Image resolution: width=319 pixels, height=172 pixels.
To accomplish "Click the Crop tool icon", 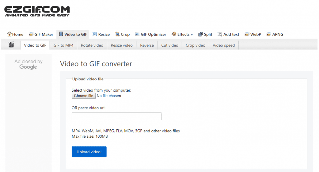I will coord(117,34).
